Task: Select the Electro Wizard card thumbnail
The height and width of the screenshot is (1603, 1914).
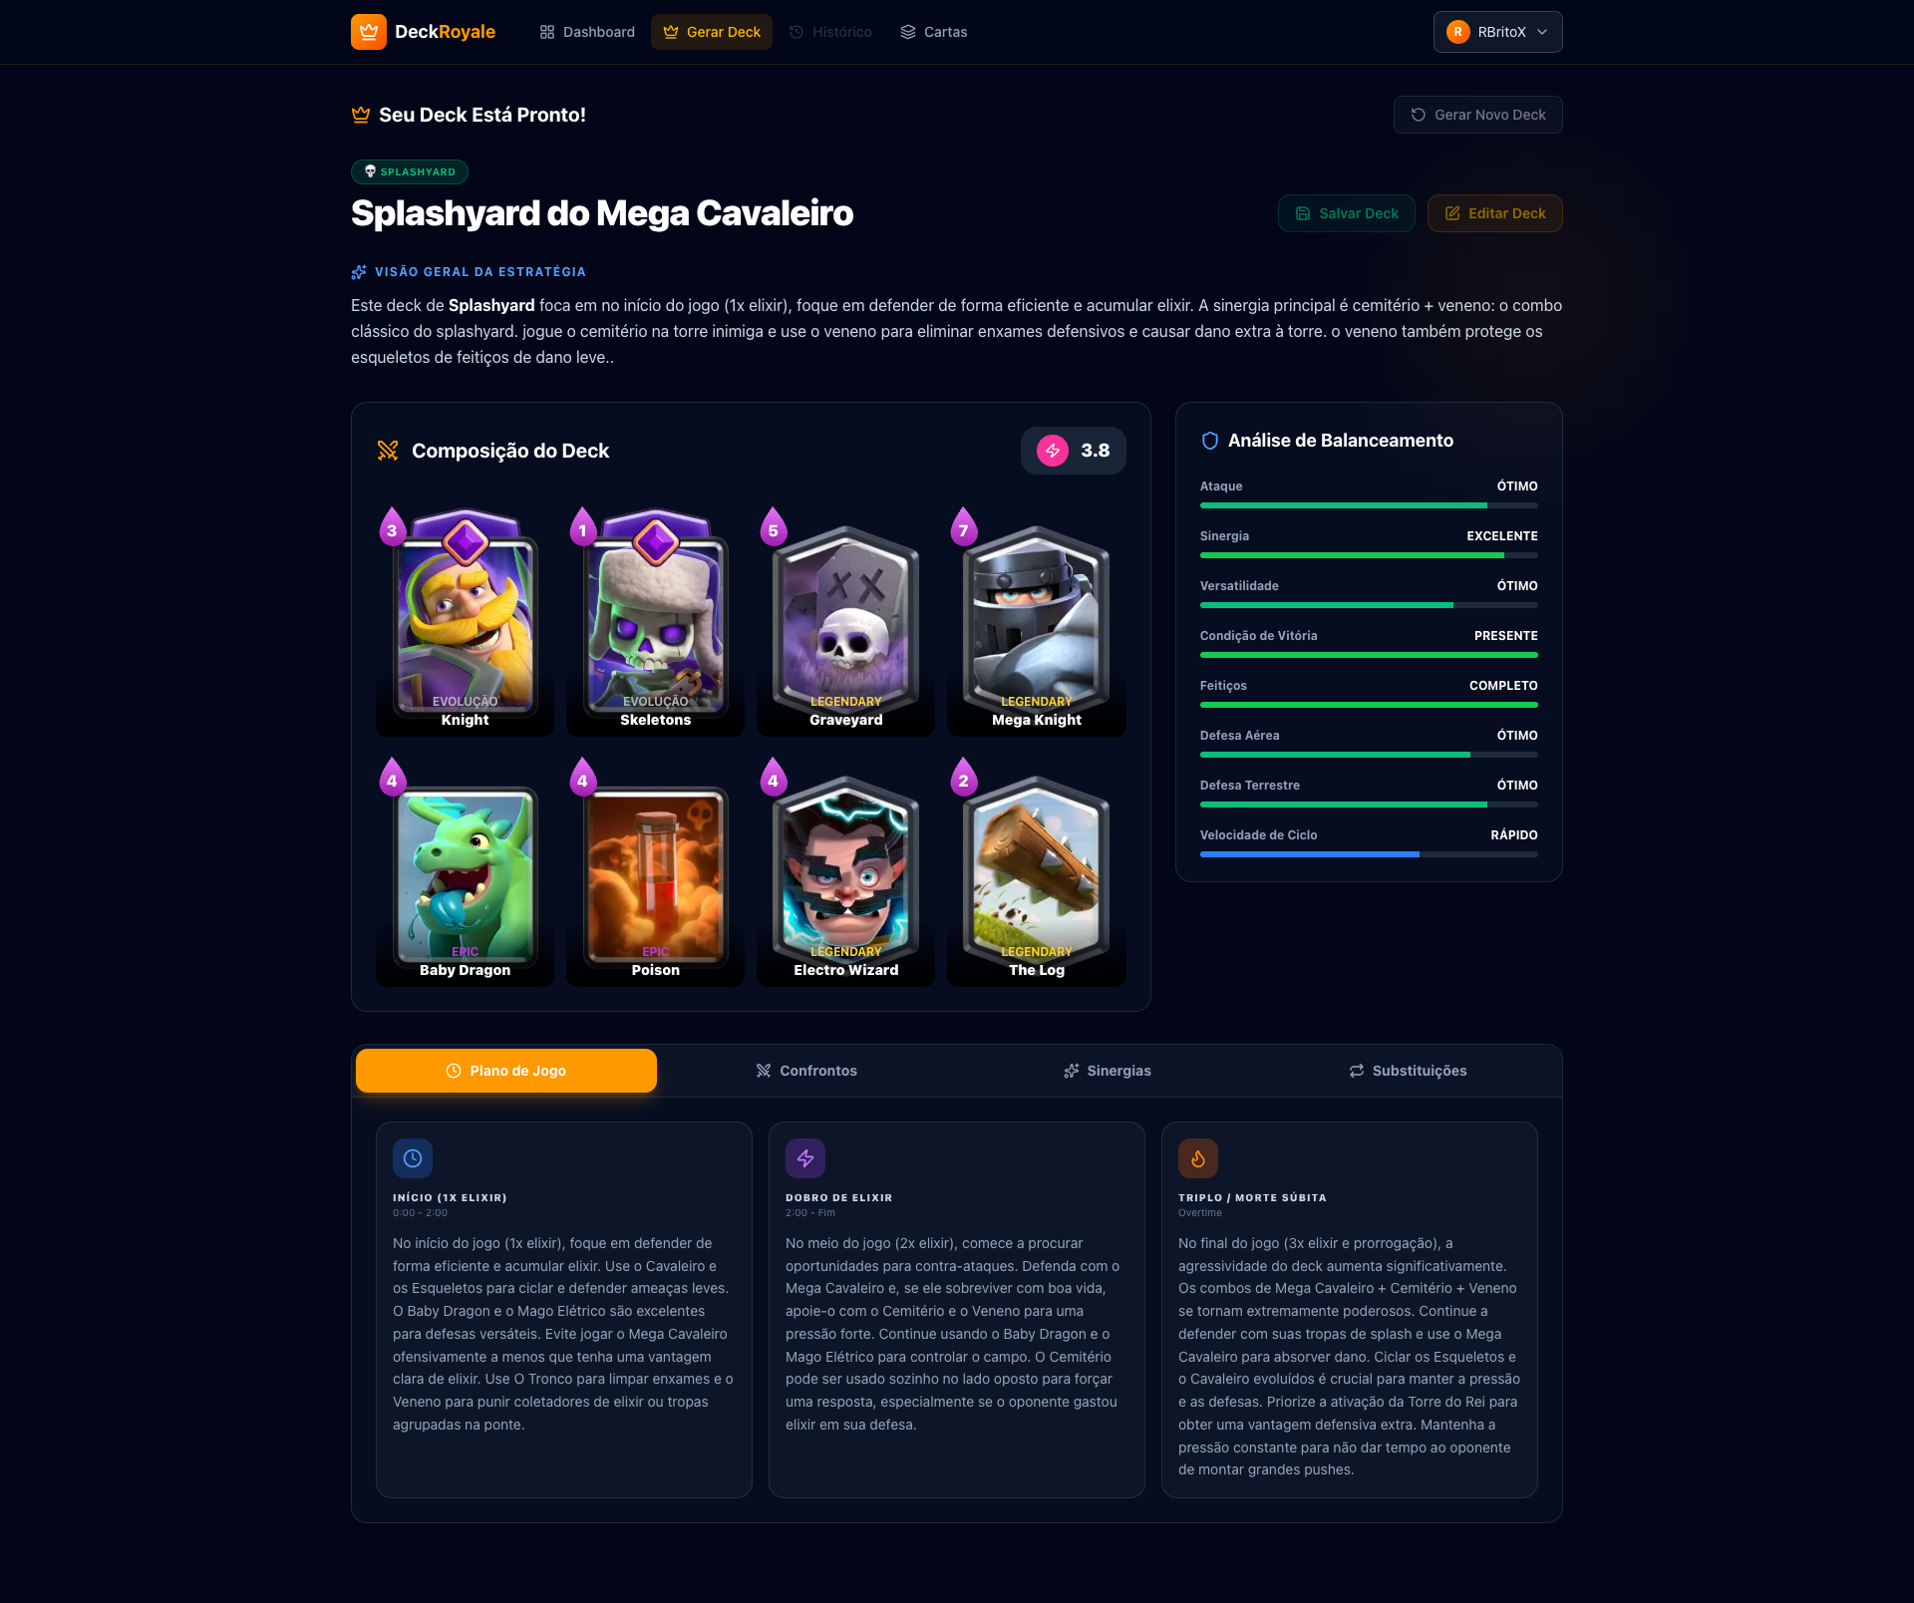Action: coord(846,873)
